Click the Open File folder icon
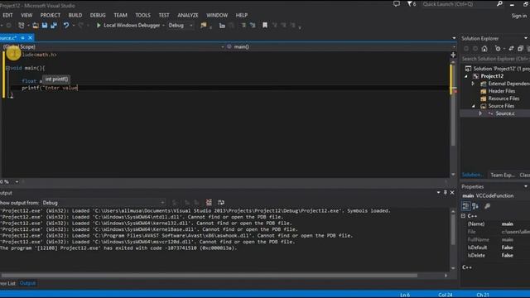The width and height of the screenshot is (530, 298). tap(35, 26)
